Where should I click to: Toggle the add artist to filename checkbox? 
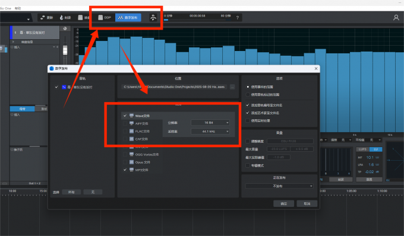click(248, 113)
